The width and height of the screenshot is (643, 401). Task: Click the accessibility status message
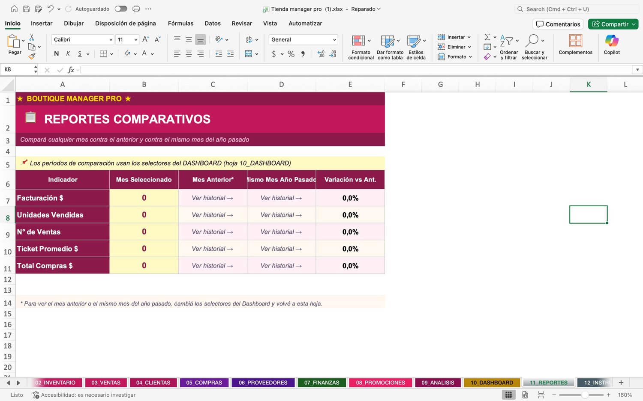pyautogui.click(x=84, y=395)
